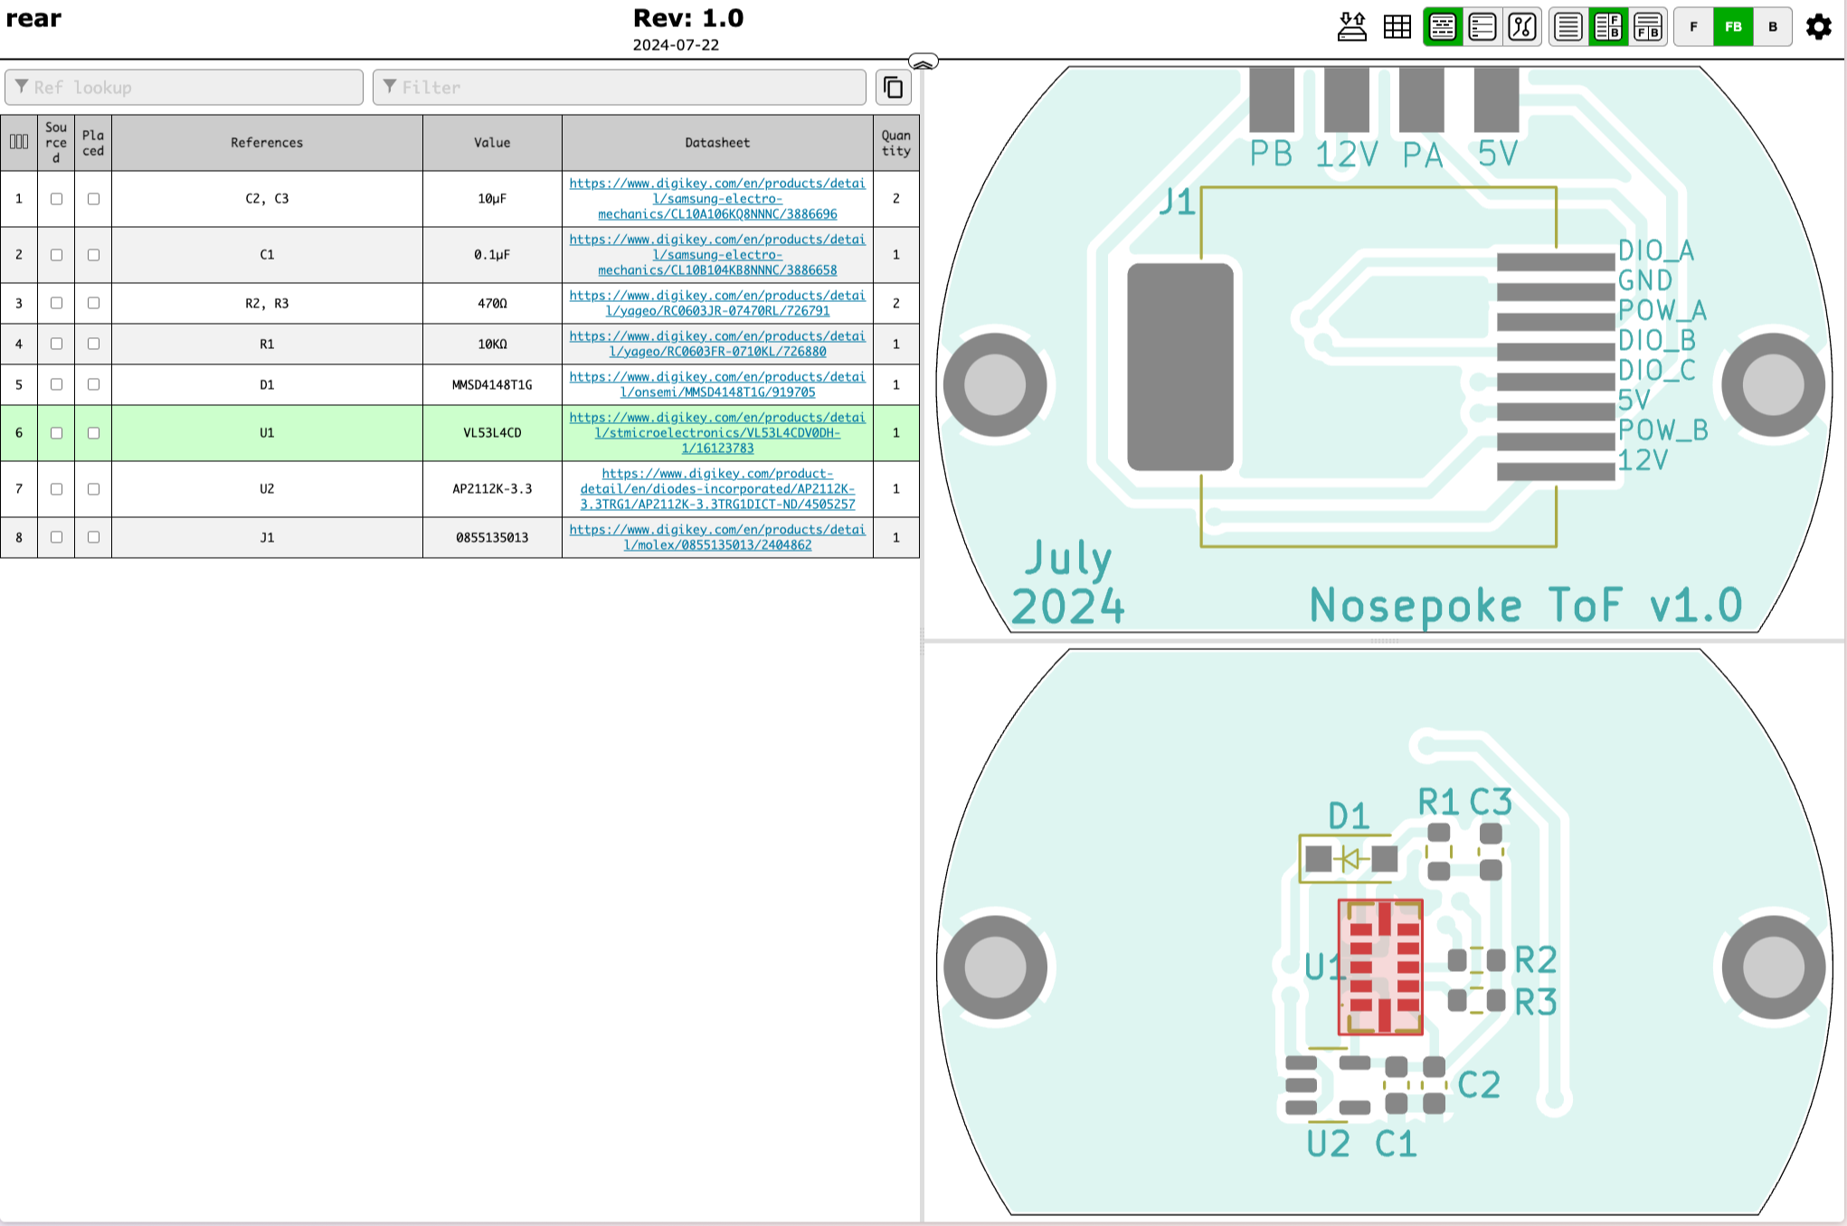Switch to netlist view
Image resolution: width=1847 pixels, height=1226 pixels.
(x=1523, y=27)
